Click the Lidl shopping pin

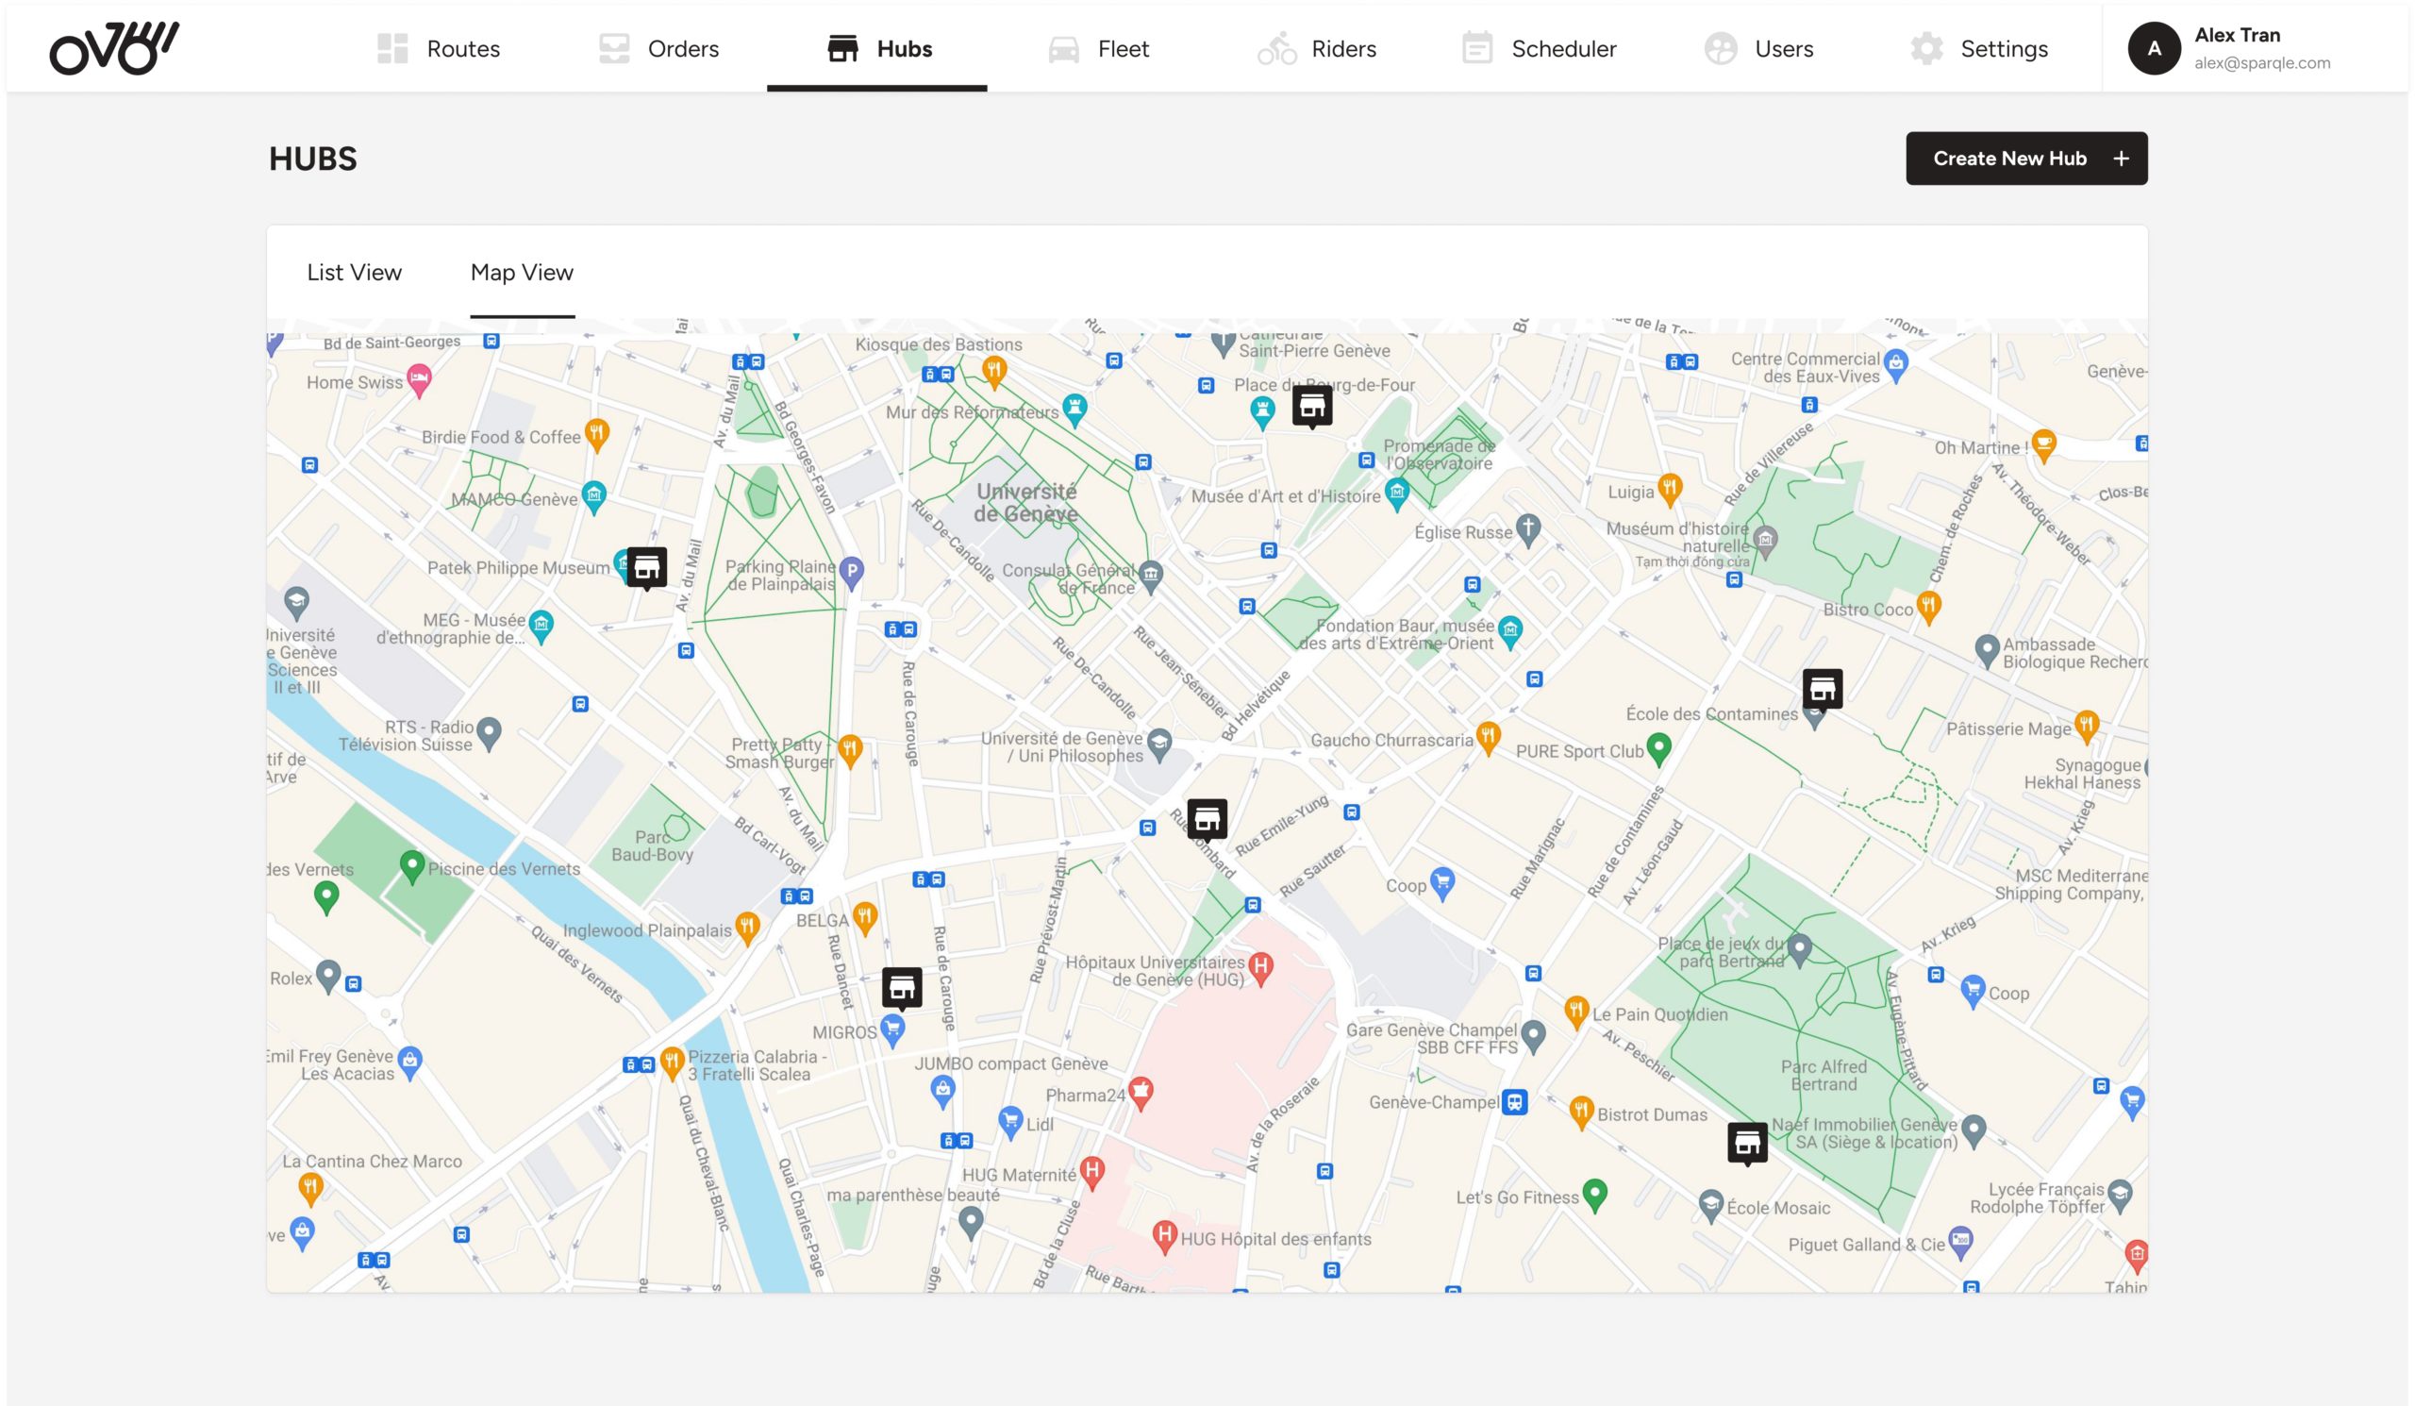click(x=1010, y=1120)
